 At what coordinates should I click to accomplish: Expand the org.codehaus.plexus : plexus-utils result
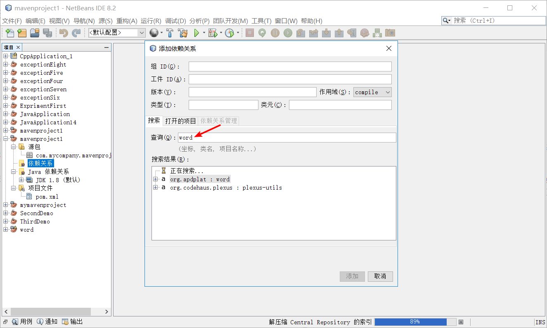(156, 188)
